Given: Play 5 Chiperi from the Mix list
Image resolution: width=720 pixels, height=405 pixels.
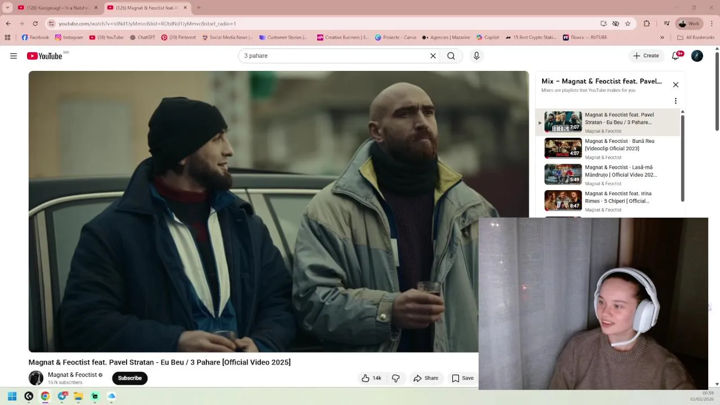Looking at the screenshot, I should 608,201.
